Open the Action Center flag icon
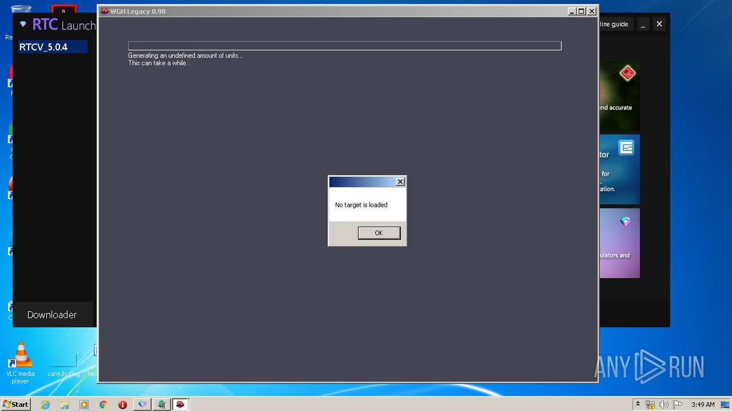The image size is (732, 412). click(677, 405)
